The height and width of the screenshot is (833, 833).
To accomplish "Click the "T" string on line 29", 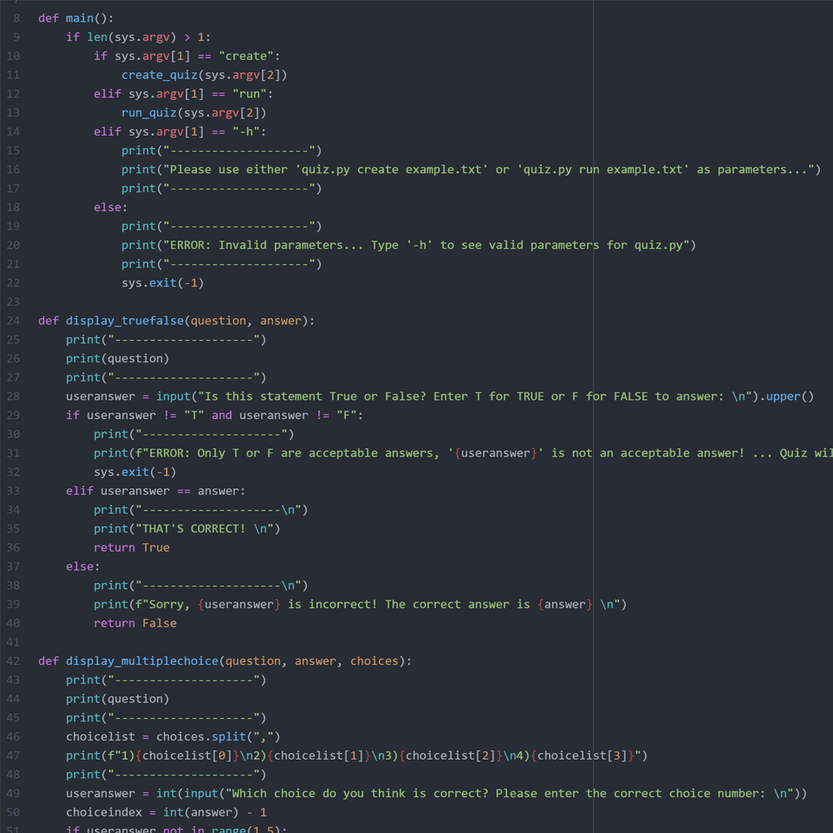I will [x=194, y=416].
